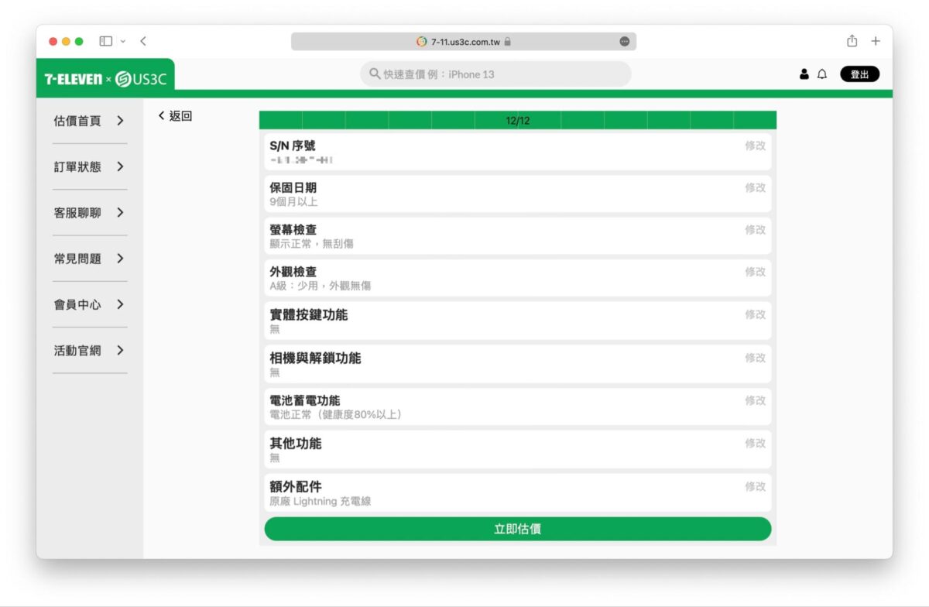
Task: Go back with Safari back arrow
Action: 143,41
